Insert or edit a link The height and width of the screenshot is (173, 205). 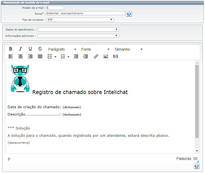tap(96, 56)
